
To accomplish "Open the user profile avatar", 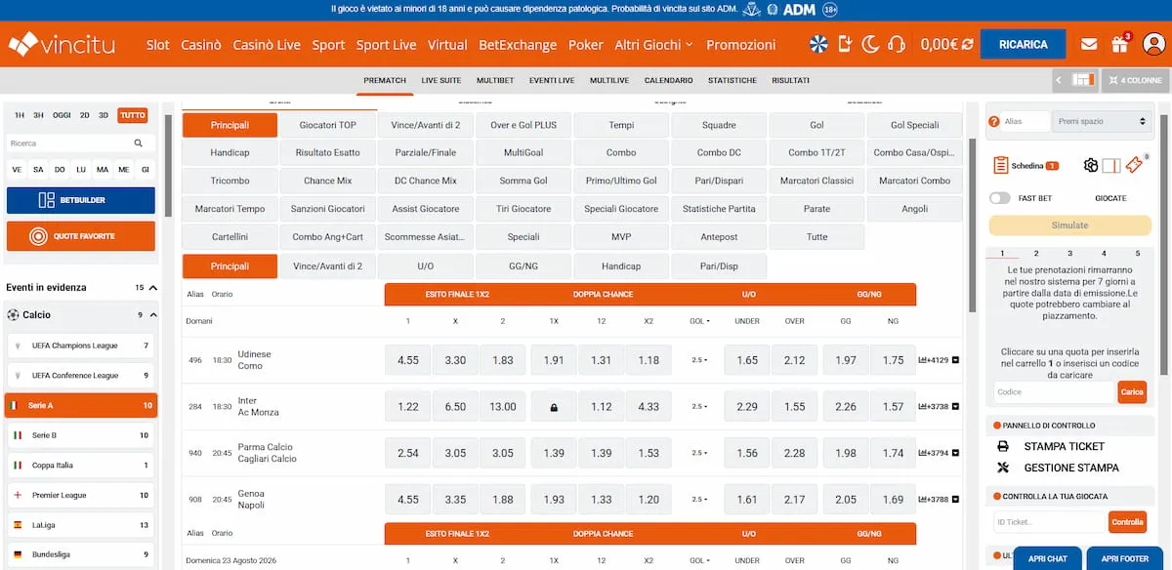I will click(x=1153, y=44).
